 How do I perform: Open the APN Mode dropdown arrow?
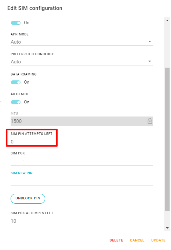(x=150, y=41)
